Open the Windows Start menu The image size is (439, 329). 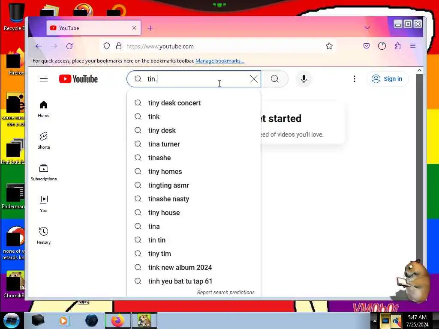click(11, 320)
